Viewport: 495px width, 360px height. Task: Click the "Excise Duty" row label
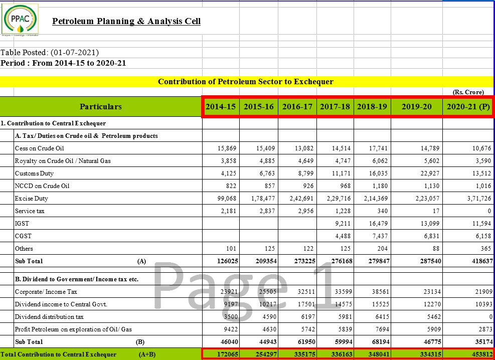pos(31,199)
